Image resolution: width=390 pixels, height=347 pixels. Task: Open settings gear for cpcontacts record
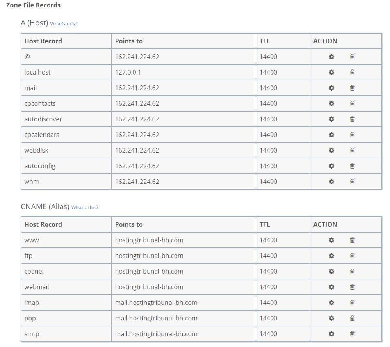coord(331,104)
